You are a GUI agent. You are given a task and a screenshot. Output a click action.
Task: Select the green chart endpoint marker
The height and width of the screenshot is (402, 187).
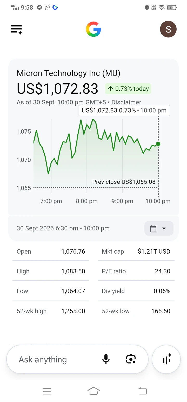pyautogui.click(x=158, y=144)
